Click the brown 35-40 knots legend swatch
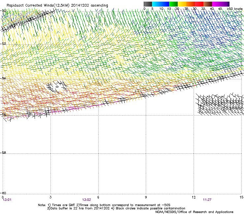 [208, 4]
